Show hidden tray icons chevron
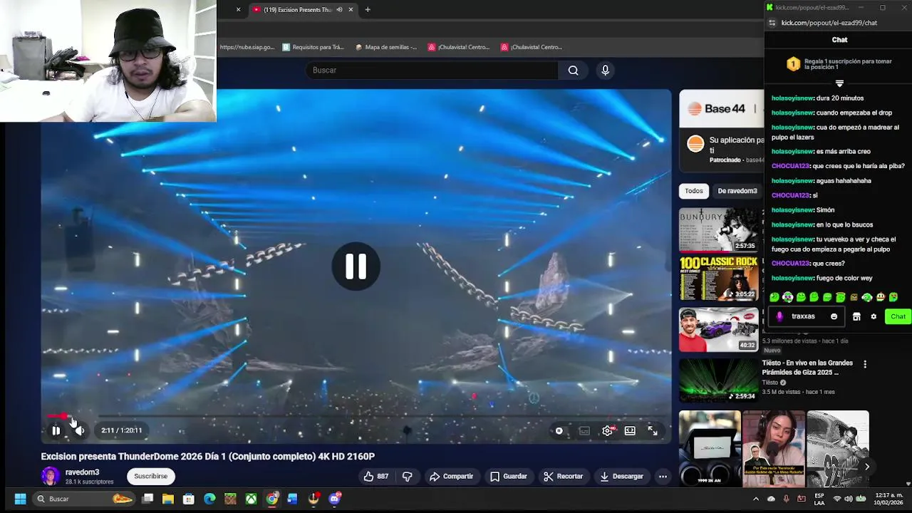This screenshot has width=912, height=513. pyautogui.click(x=756, y=499)
